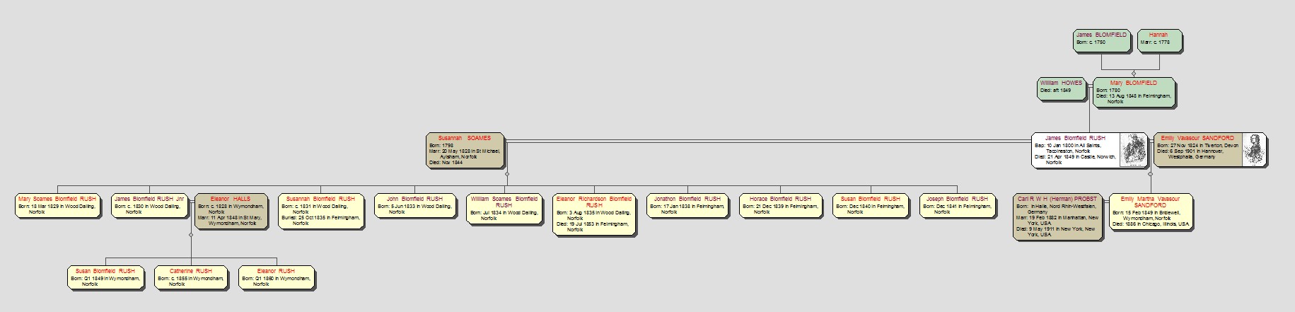Select Mary Soames Blomfield RUSH box
The width and height of the screenshot is (1295, 312).
coord(57,205)
